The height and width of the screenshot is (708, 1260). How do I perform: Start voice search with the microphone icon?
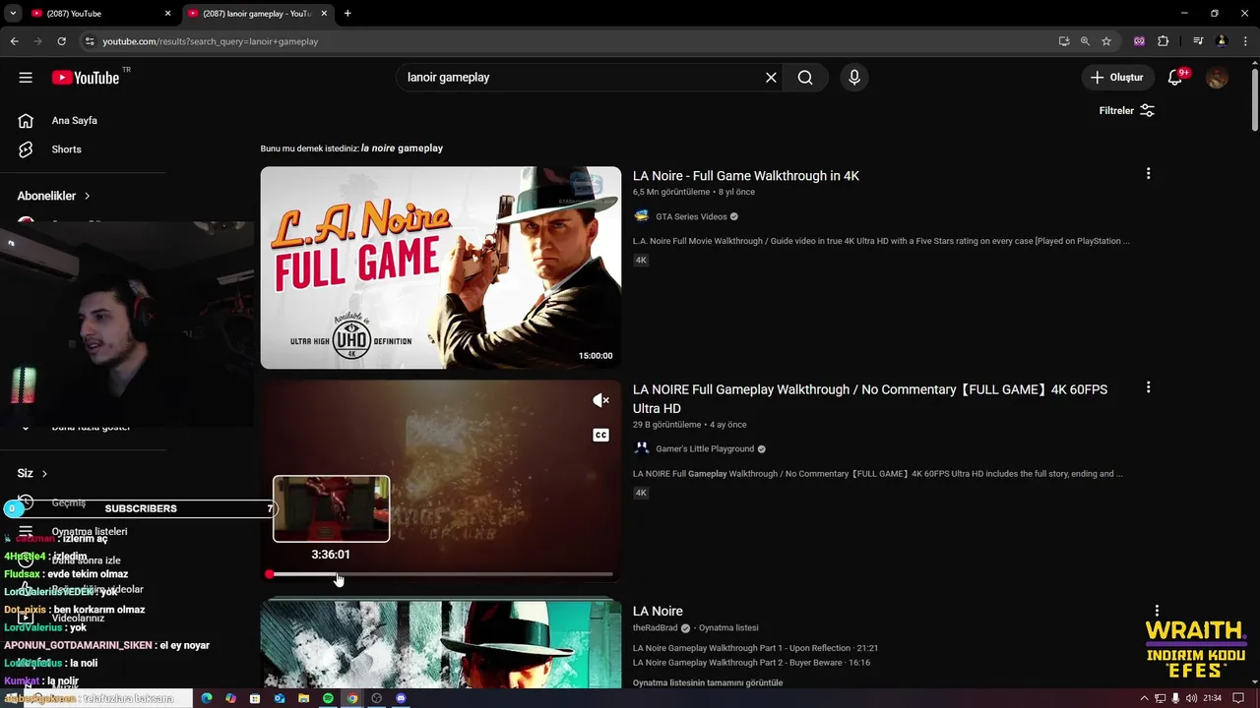pos(853,78)
